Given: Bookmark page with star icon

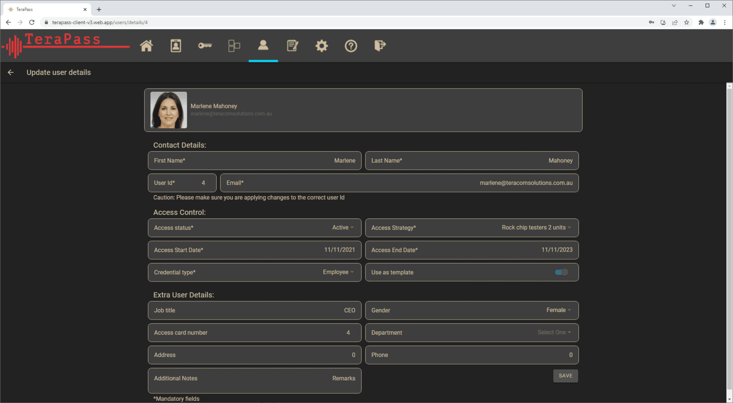Looking at the screenshot, I should [687, 22].
